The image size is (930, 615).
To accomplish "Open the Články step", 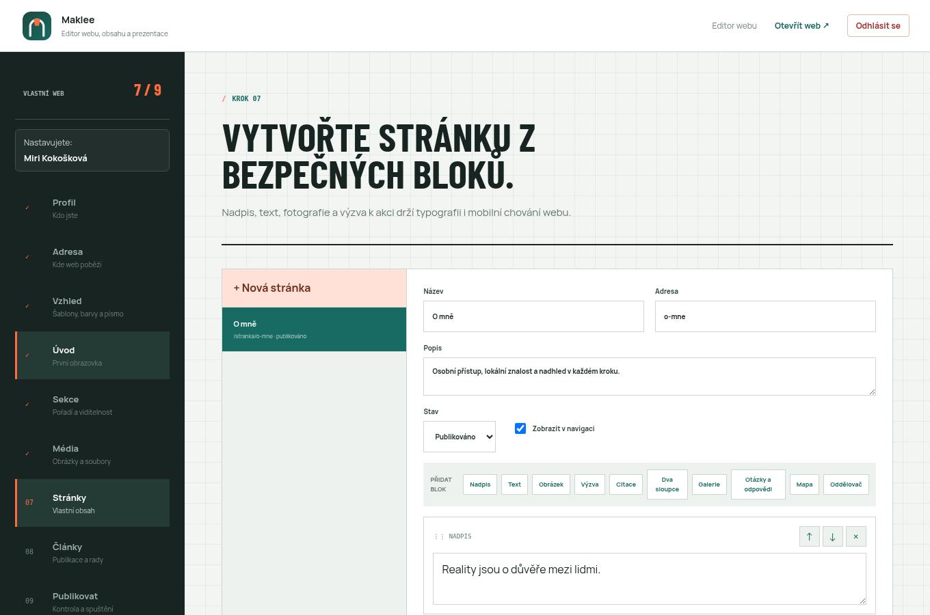I will pyautogui.click(x=92, y=552).
